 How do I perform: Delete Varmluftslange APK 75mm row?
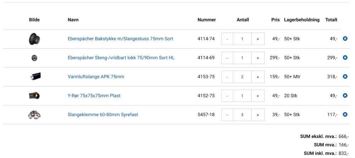coord(345,77)
